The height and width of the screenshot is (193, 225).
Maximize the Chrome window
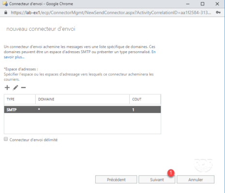tap(202, 4)
